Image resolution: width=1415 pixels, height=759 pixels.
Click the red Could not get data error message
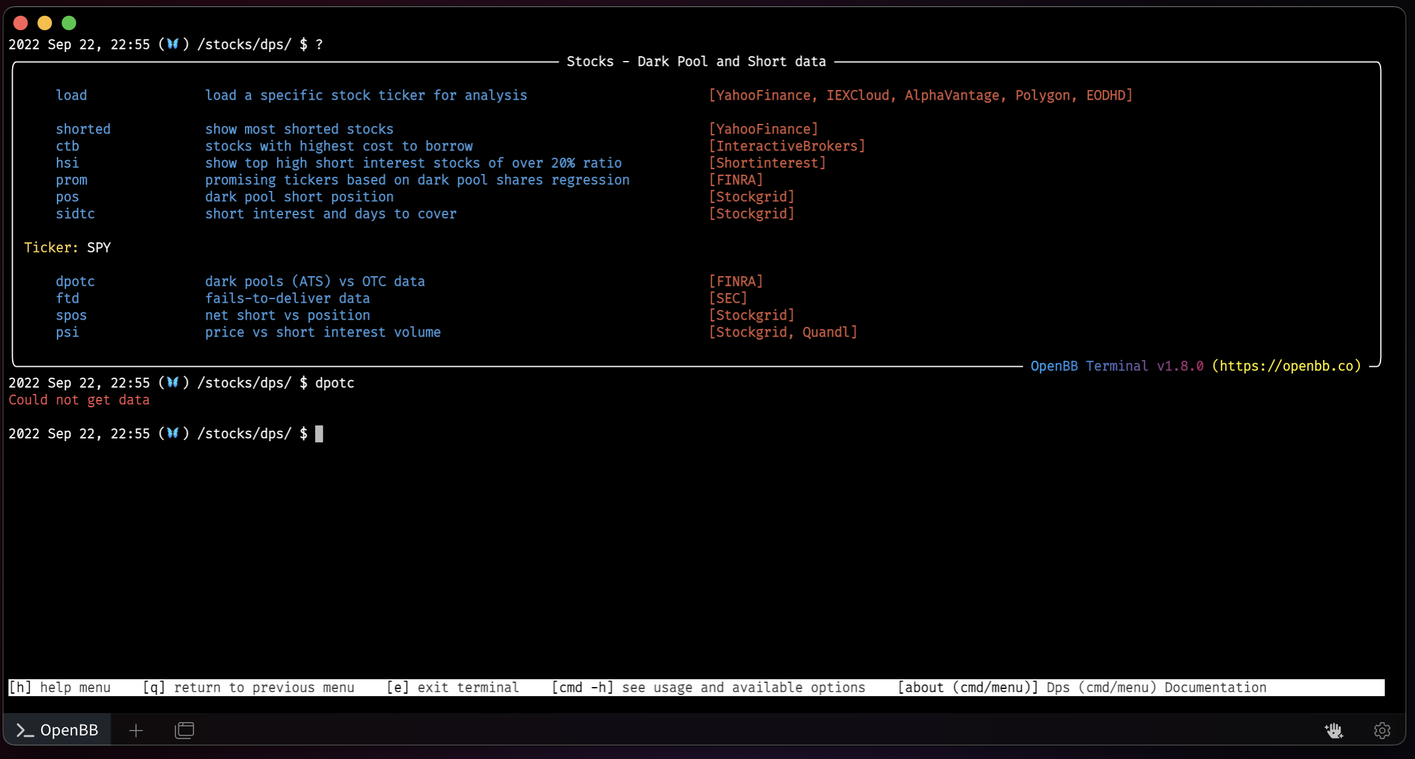click(79, 399)
